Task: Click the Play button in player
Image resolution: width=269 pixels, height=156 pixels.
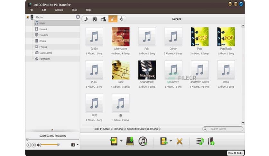Action: pos(29,145)
